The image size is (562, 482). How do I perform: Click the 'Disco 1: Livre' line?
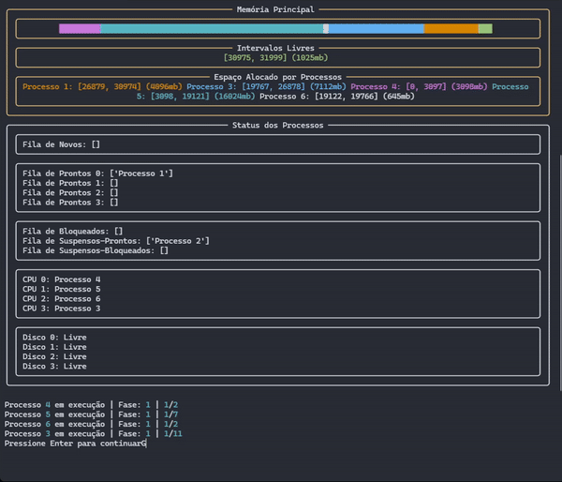coord(54,347)
